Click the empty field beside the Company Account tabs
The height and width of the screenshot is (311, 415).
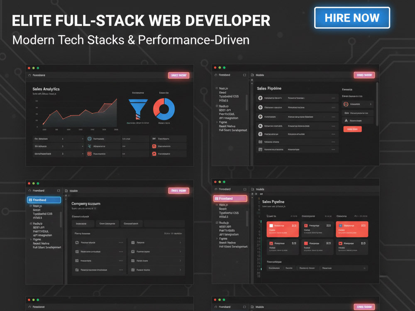(x=164, y=224)
